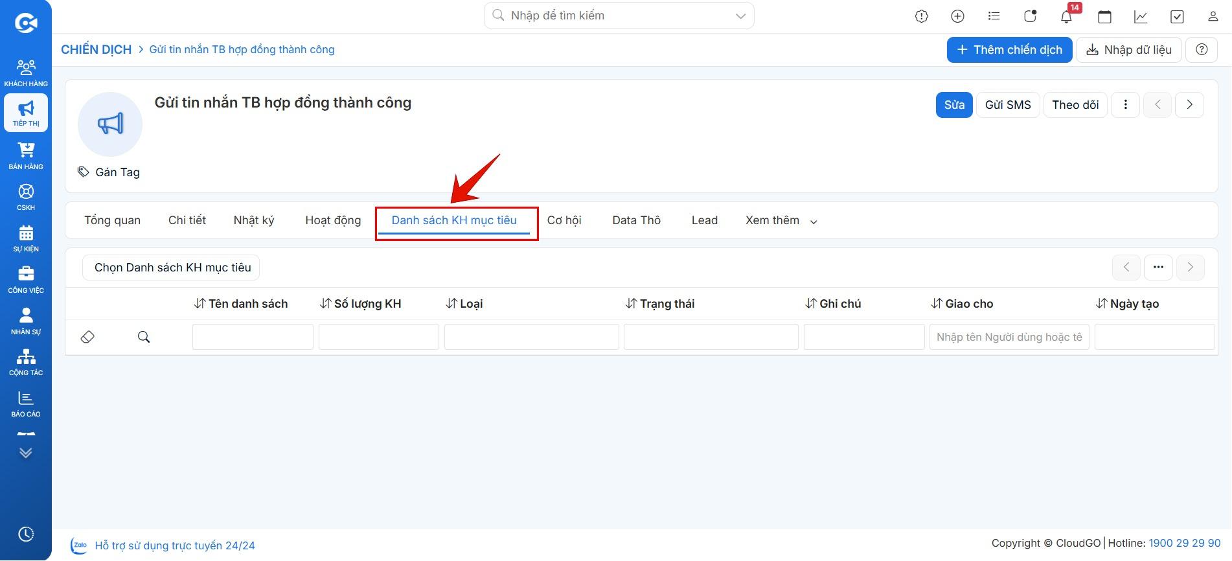Image resolution: width=1232 pixels, height=561 pixels.
Task: Open the CloudGO logo home
Action: click(x=26, y=23)
